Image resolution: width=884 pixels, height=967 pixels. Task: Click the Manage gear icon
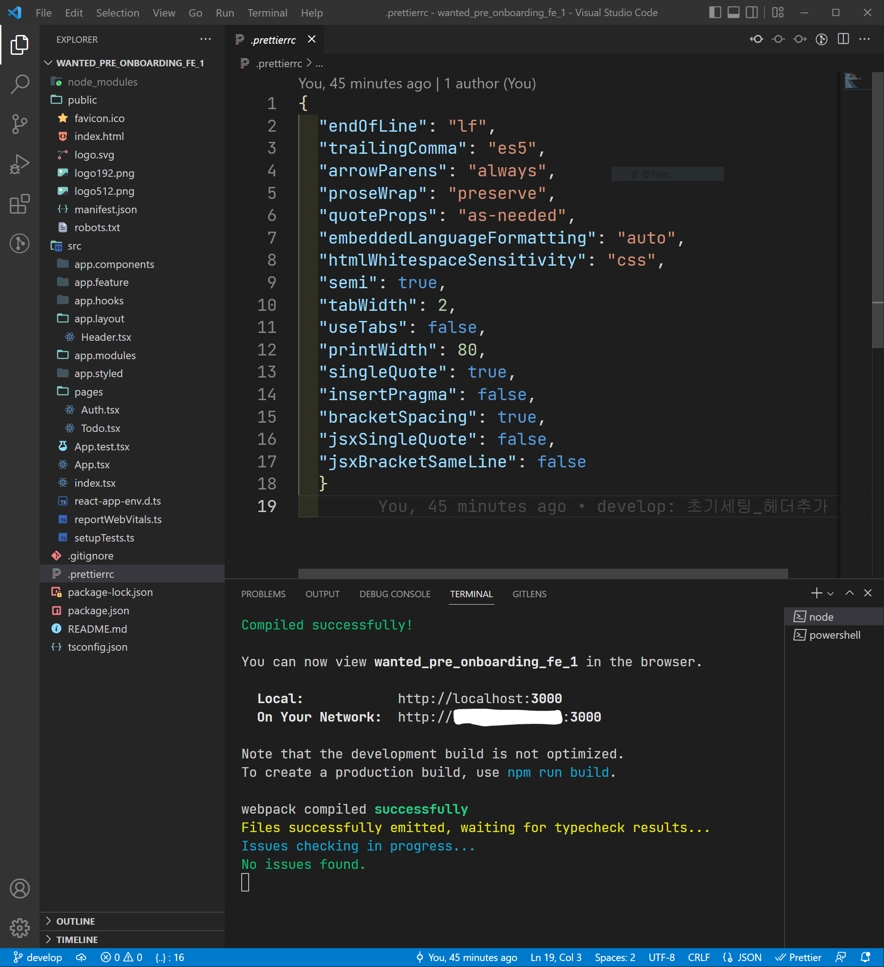(20, 928)
